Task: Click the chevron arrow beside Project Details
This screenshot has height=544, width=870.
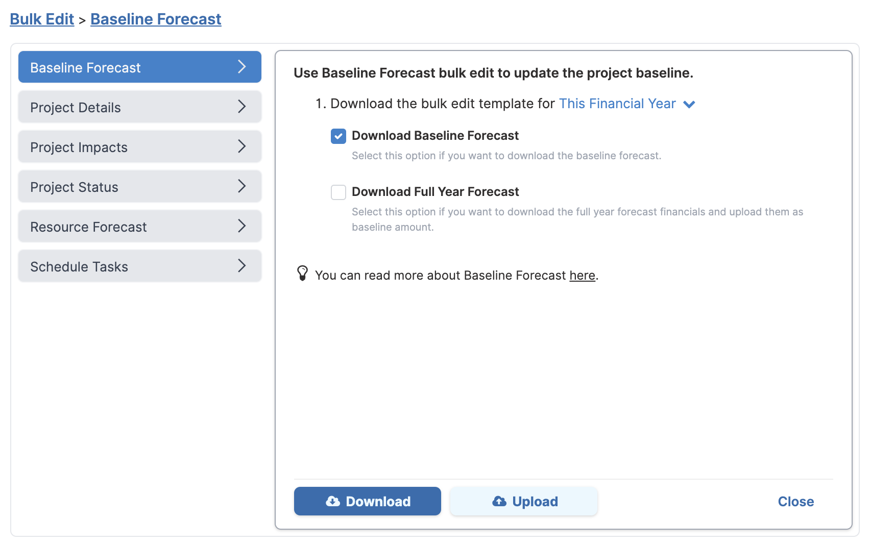Action: pyautogui.click(x=242, y=107)
